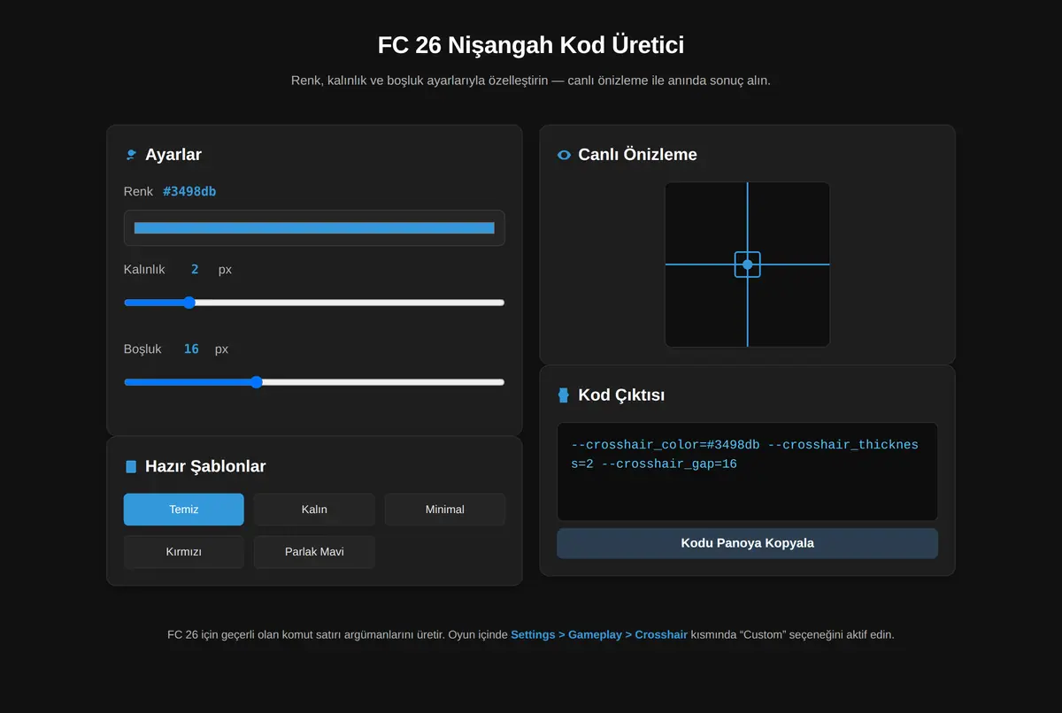This screenshot has height=713, width=1062.
Task: Click Kodu Panoya Kopyala button
Action: (x=747, y=543)
